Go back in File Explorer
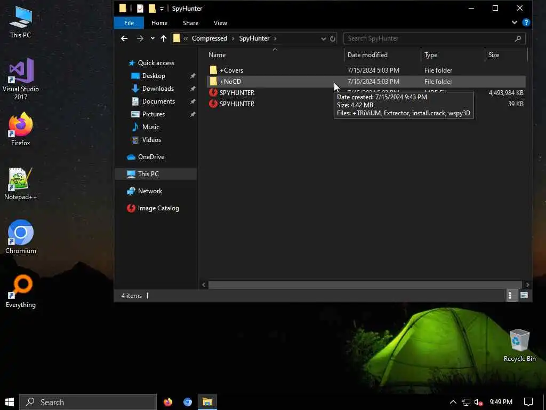The image size is (546, 410). (124, 38)
